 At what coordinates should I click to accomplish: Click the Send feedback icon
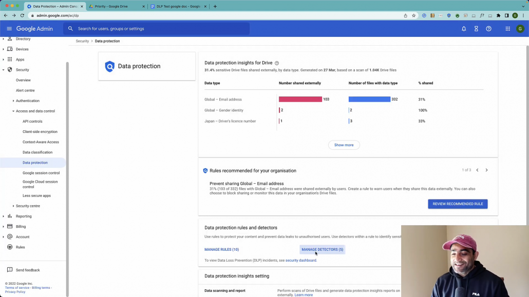click(x=10, y=270)
